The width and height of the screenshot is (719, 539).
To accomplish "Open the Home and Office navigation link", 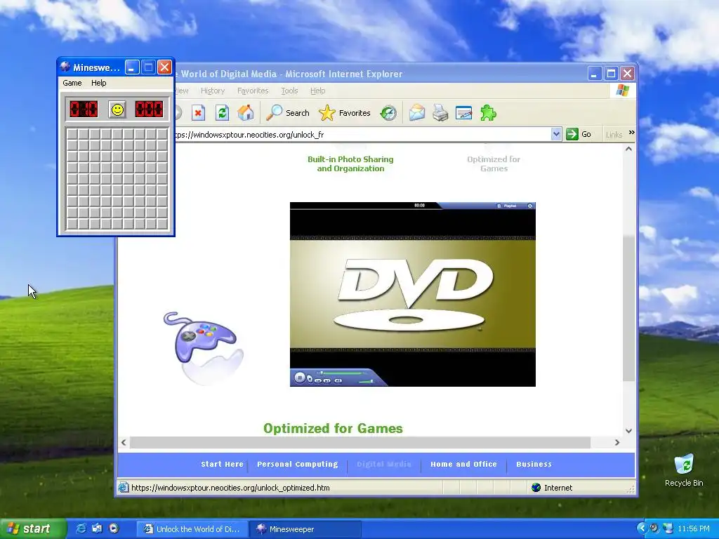I will point(463,464).
